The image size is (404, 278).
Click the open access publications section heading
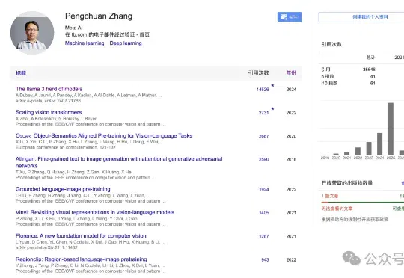tap(347, 183)
